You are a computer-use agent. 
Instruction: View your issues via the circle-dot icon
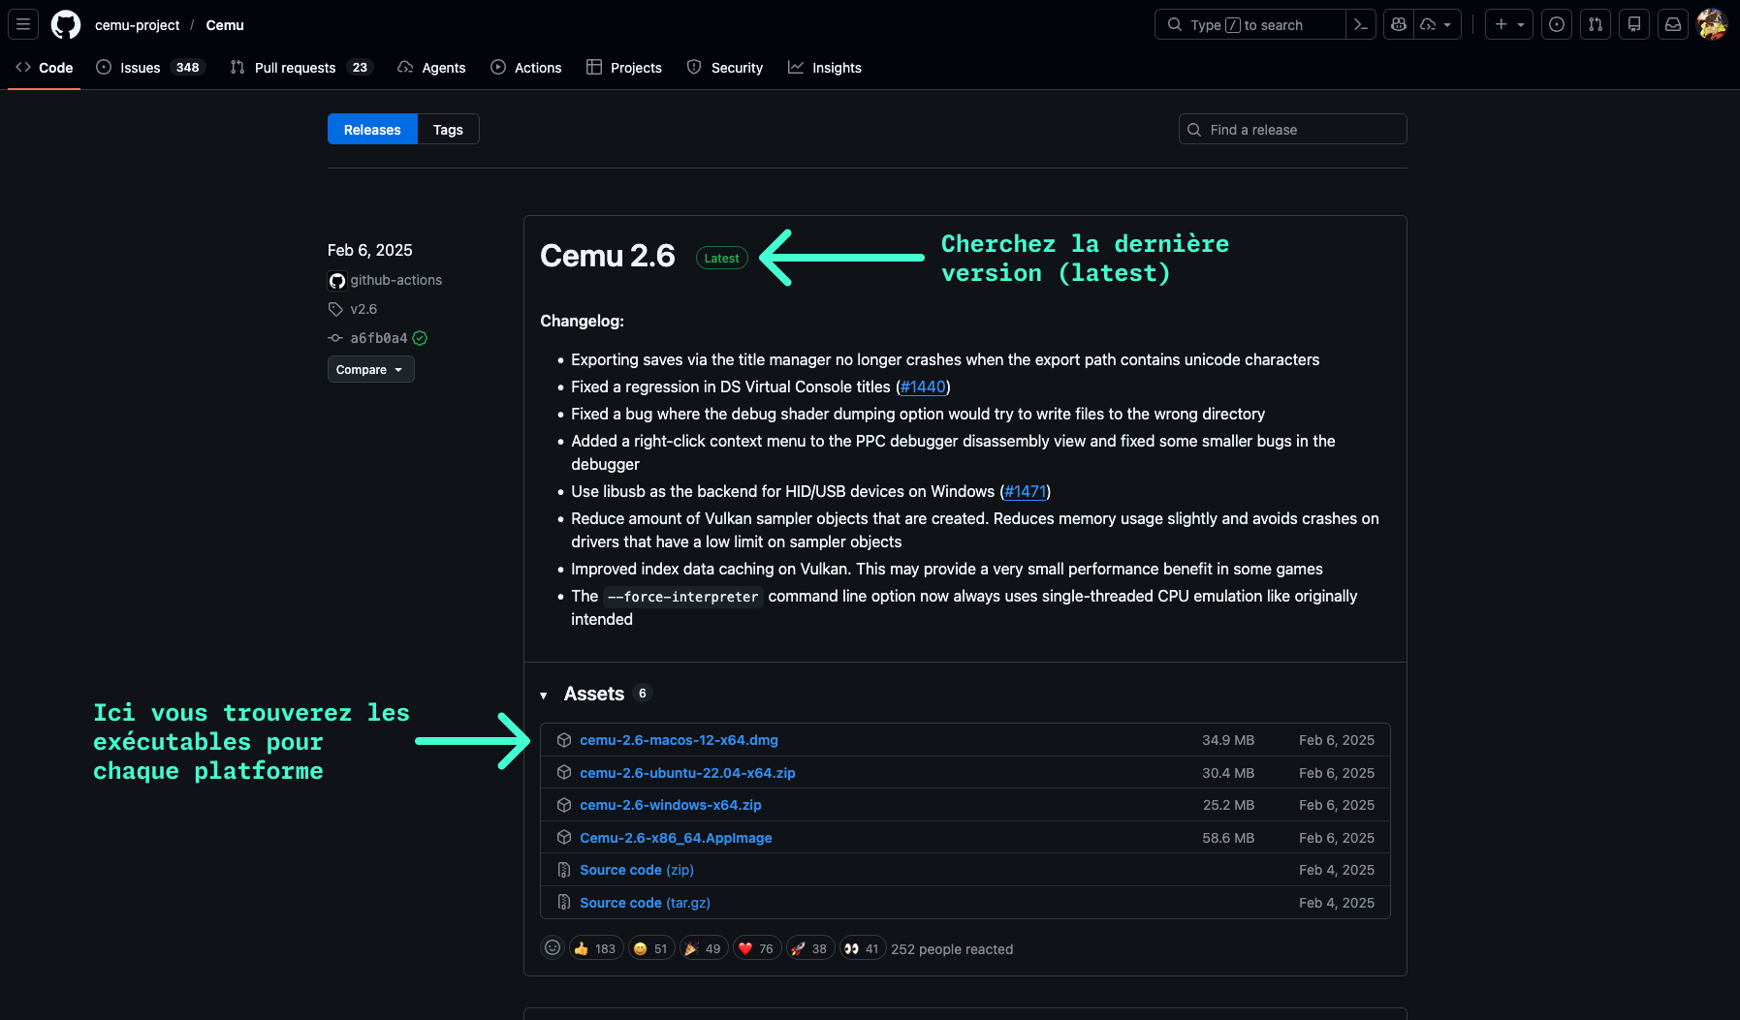tap(1557, 24)
